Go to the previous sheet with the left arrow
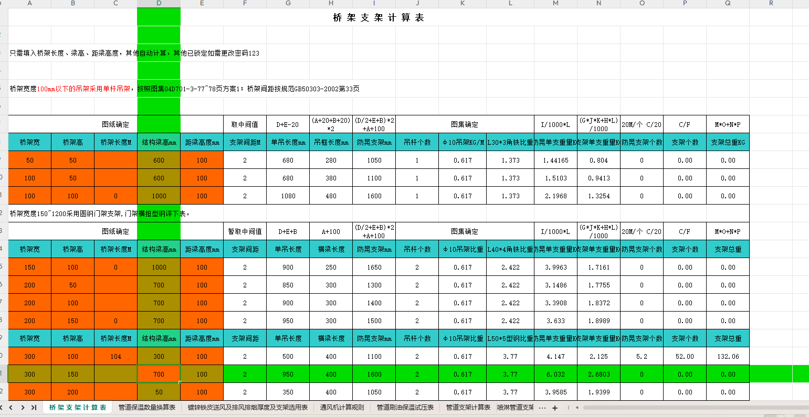 pyautogui.click(x=10, y=408)
